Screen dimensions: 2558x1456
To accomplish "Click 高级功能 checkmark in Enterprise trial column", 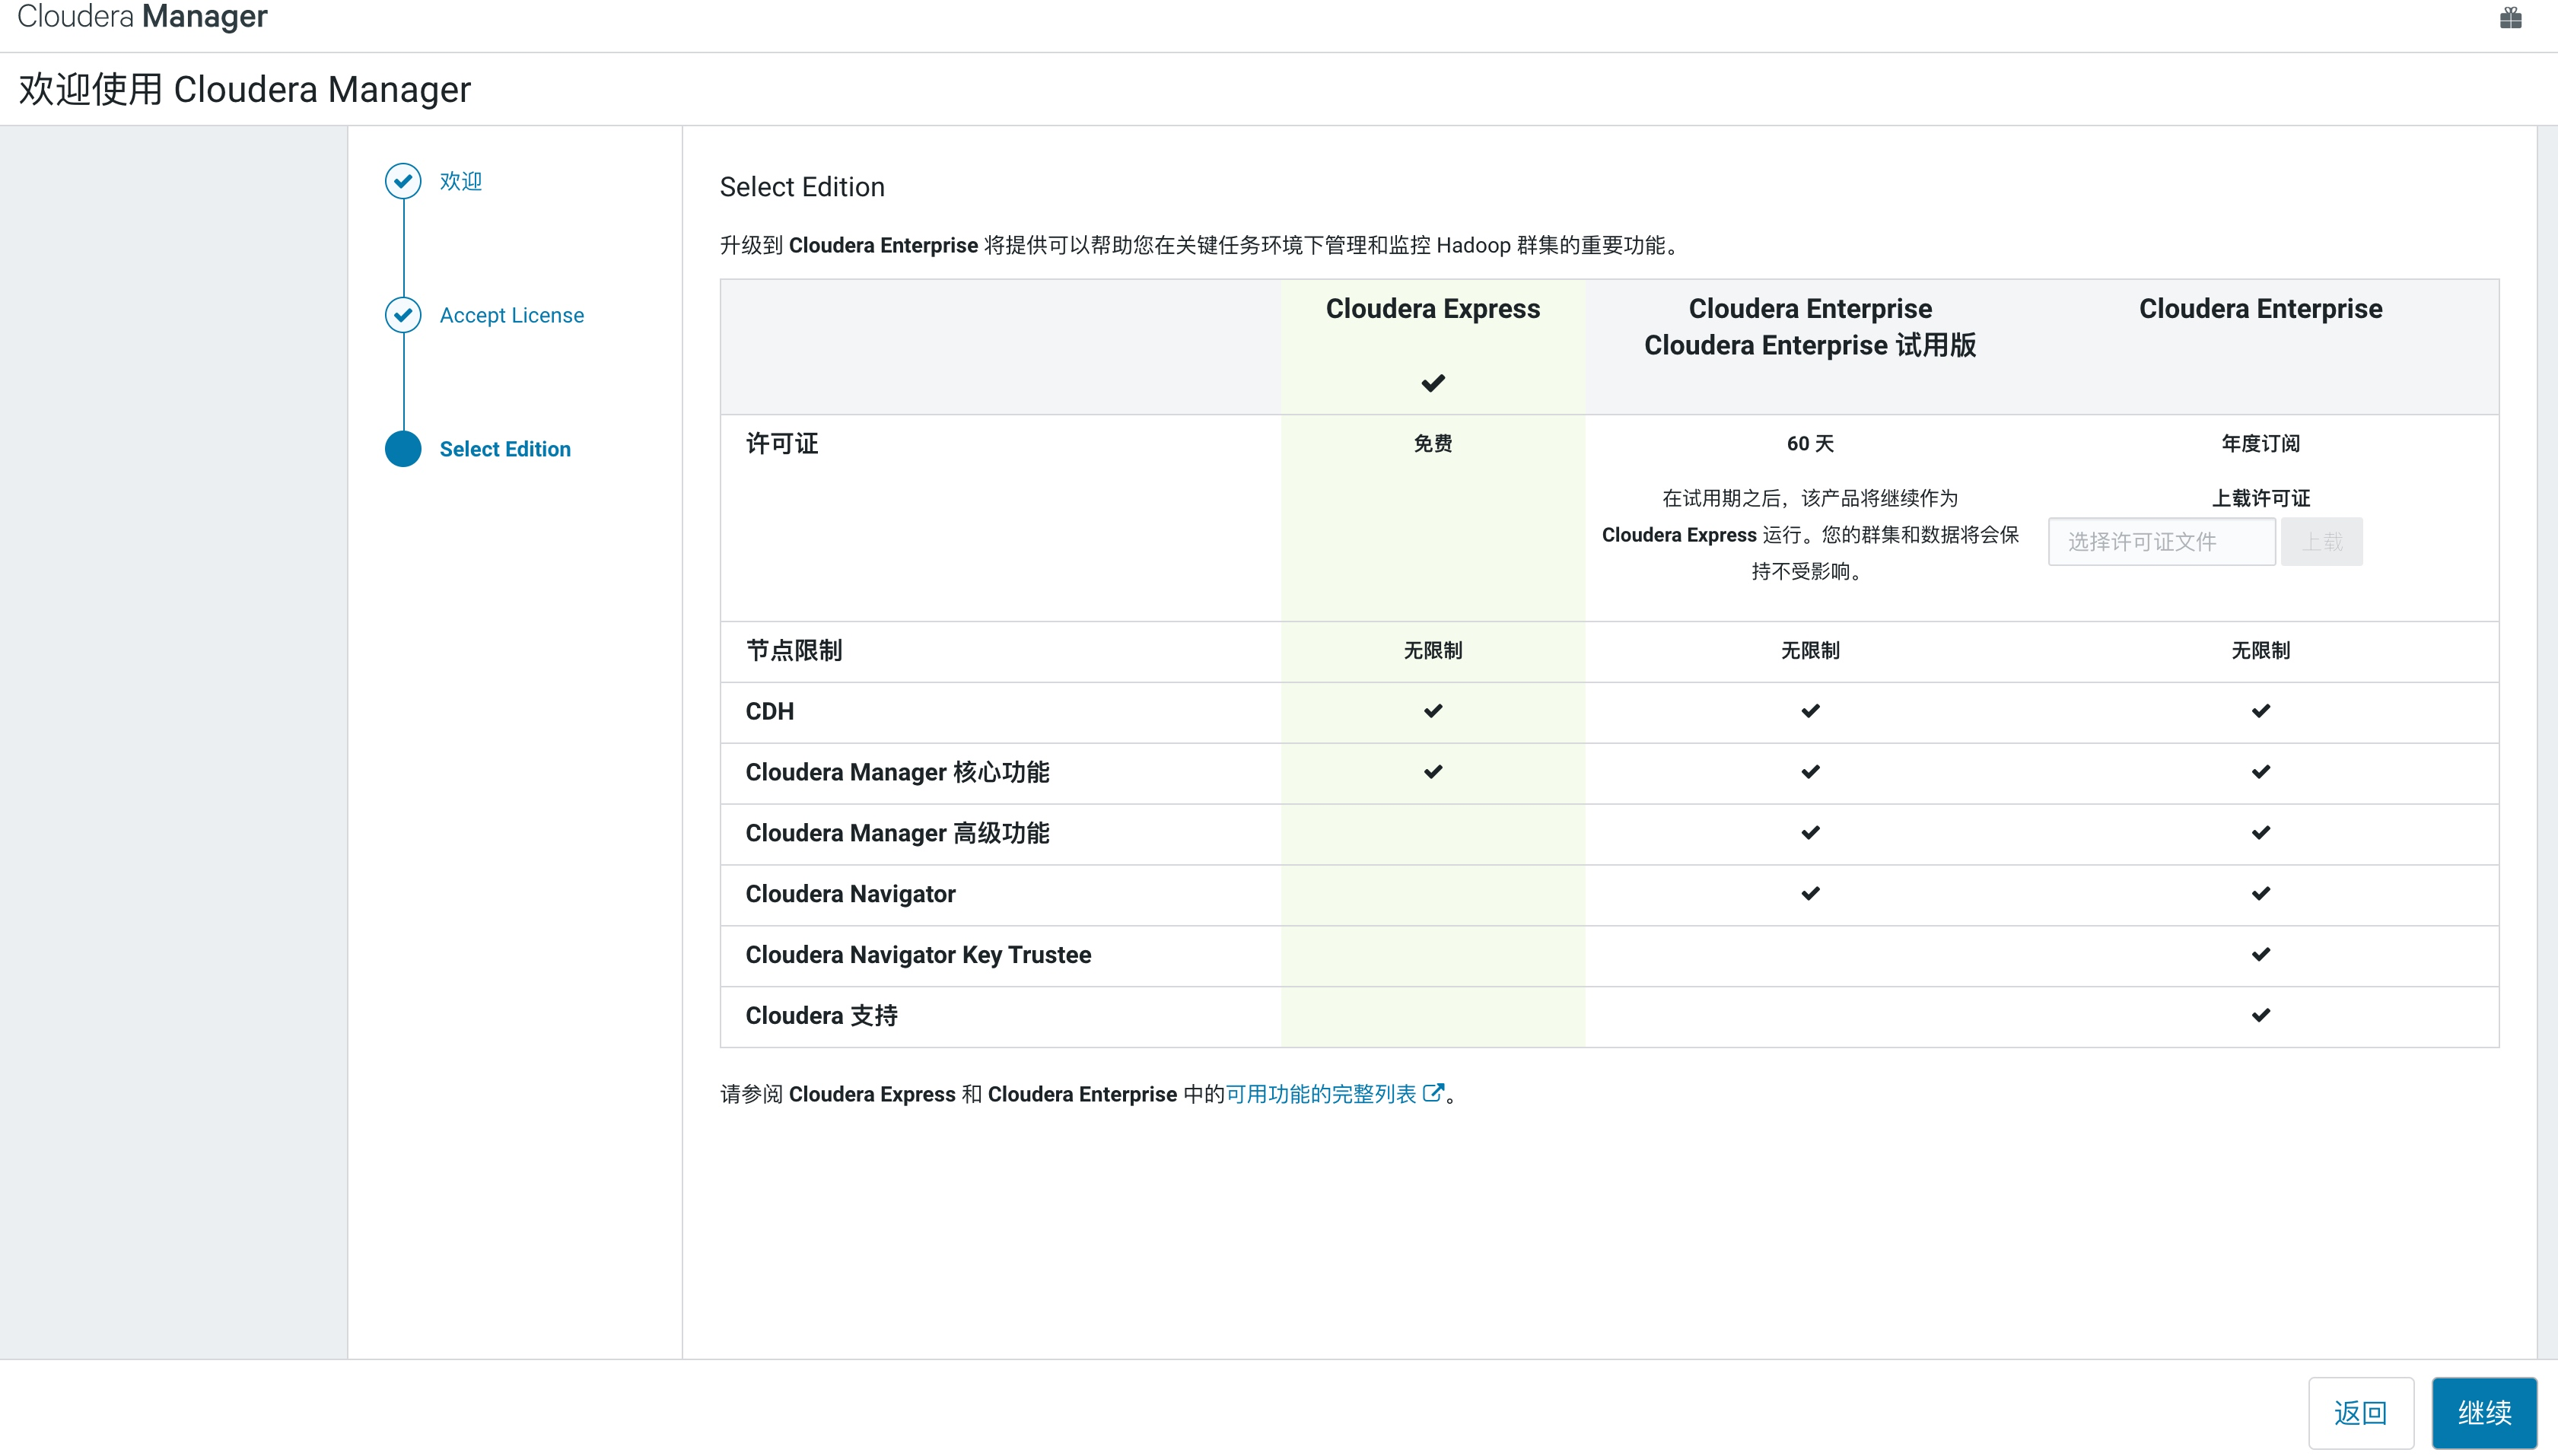I will [1810, 833].
